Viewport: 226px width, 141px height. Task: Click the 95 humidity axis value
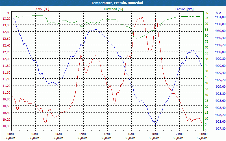pos(207,18)
